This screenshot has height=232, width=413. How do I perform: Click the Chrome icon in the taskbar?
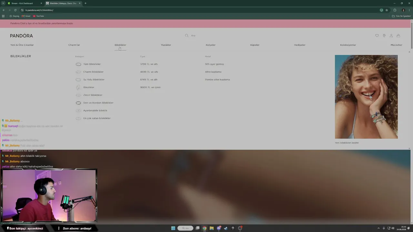click(x=205, y=228)
